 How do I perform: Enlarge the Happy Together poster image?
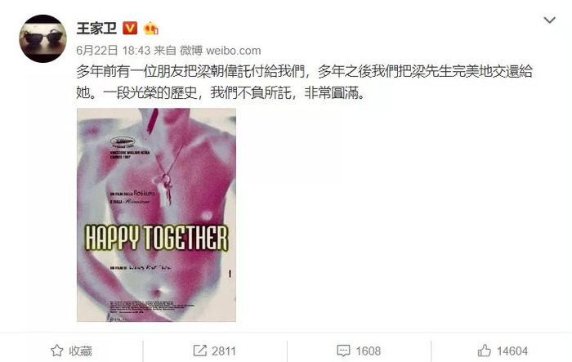[x=157, y=215]
